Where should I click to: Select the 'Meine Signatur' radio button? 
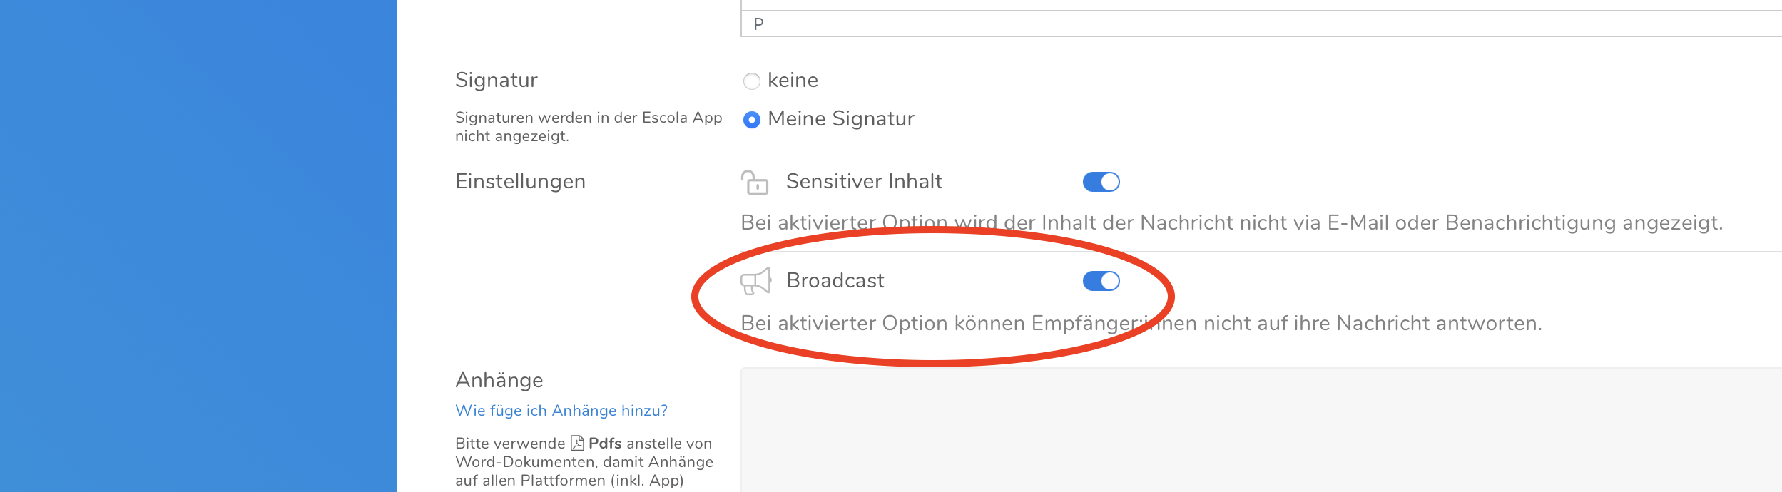point(751,120)
